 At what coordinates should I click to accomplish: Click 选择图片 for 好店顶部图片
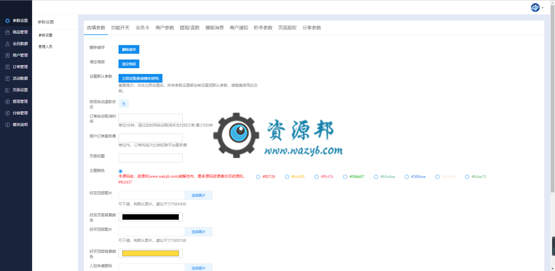[199, 195]
